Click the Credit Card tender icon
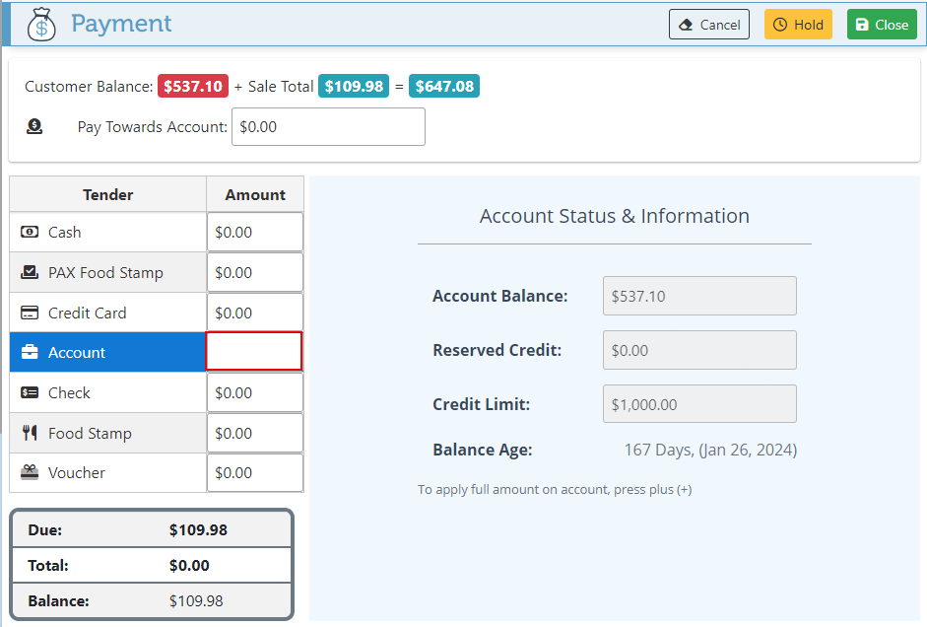Screen dimensions: 927x627 click(30, 313)
